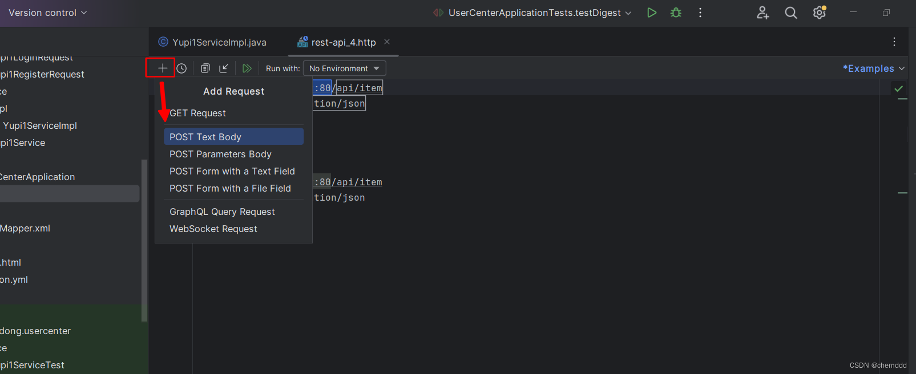Restore the IDE window size
The image size is (916, 374).
click(886, 13)
